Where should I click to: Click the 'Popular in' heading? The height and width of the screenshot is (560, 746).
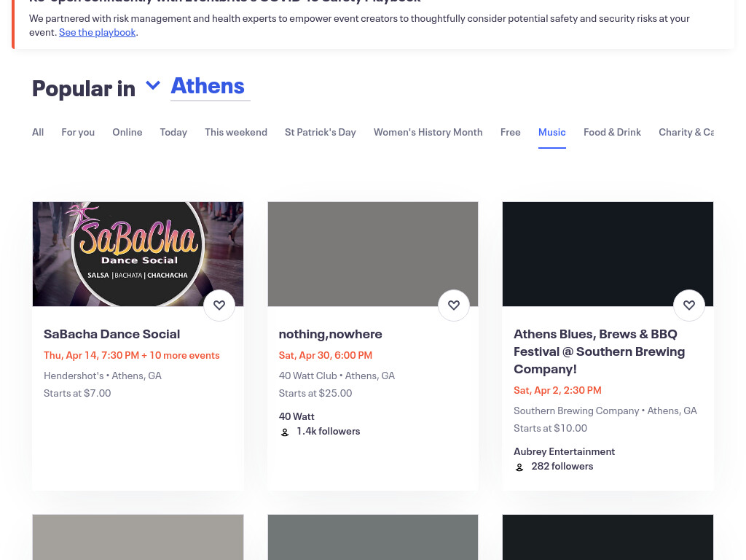coord(84,88)
